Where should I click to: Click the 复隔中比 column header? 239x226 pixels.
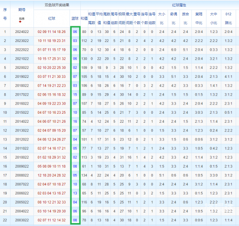click(x=199, y=19)
